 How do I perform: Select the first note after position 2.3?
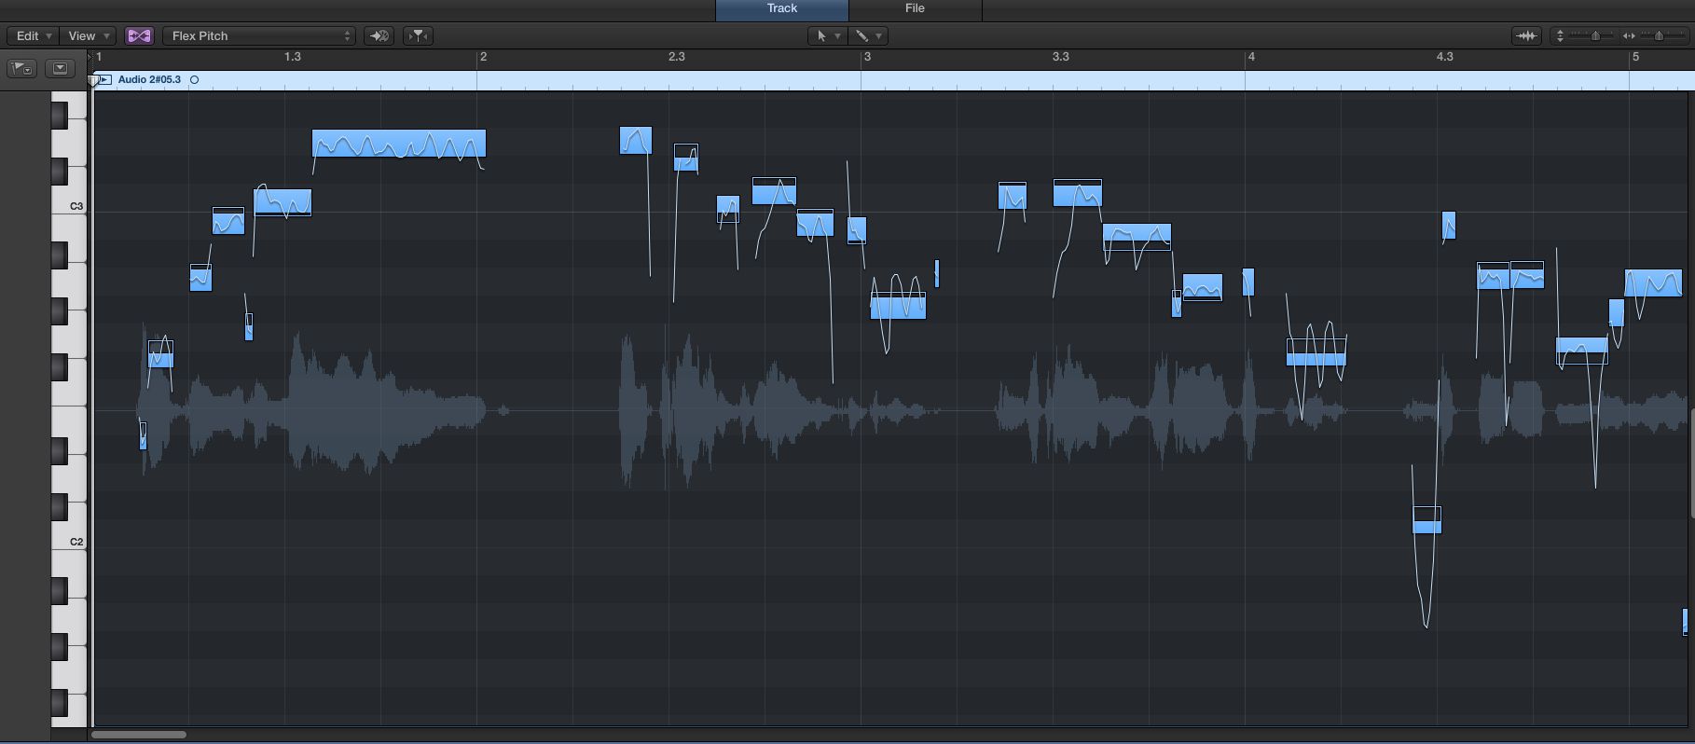click(685, 158)
